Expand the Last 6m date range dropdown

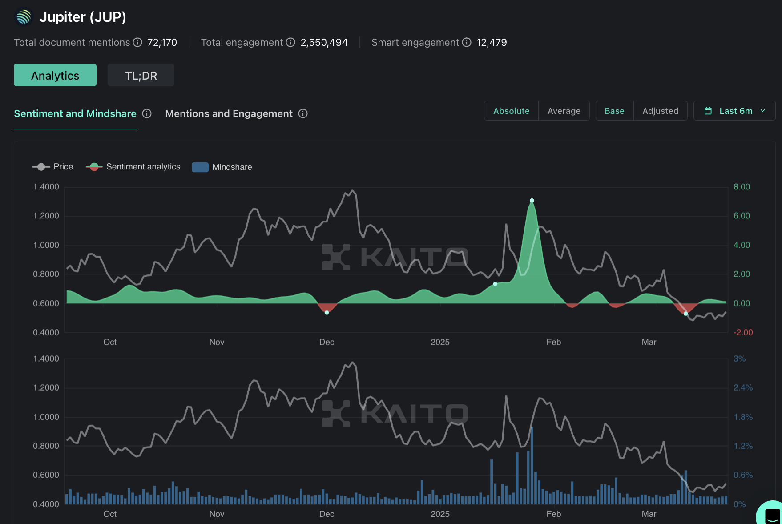point(734,111)
